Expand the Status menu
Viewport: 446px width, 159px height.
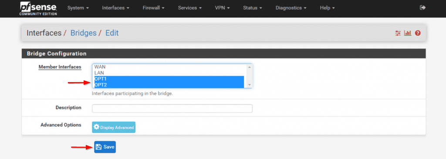(252, 8)
